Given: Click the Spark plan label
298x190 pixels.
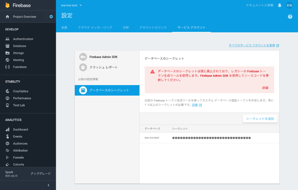Looking at the screenshot, I should point(9,172).
